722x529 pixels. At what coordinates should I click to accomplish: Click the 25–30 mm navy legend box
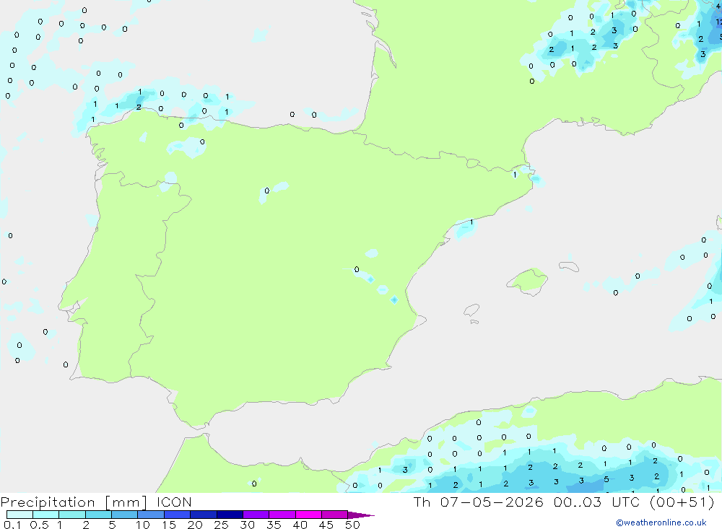pyautogui.click(x=230, y=515)
